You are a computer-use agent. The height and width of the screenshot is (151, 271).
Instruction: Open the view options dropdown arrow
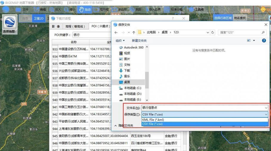click(x=254, y=41)
